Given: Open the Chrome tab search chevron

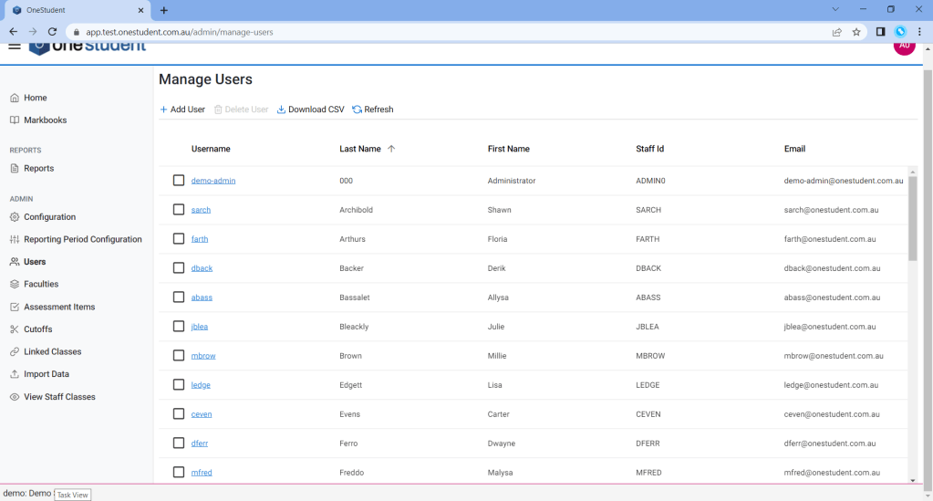Looking at the screenshot, I should pos(836,9).
